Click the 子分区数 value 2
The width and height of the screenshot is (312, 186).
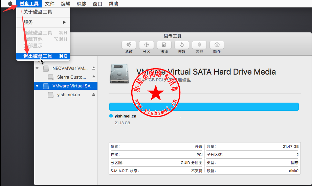[x=297, y=155]
